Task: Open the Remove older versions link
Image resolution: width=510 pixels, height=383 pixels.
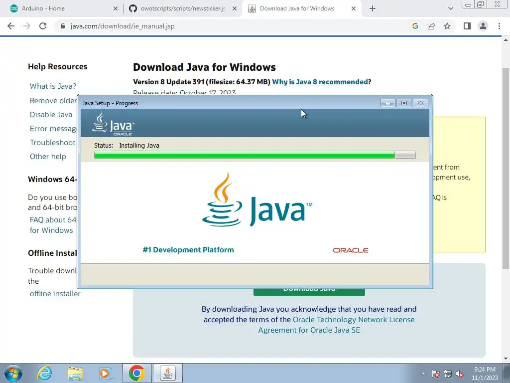Action: pyautogui.click(x=53, y=101)
